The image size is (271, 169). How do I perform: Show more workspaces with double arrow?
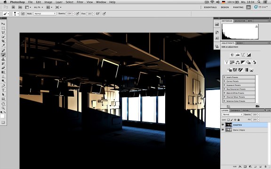click(248, 7)
